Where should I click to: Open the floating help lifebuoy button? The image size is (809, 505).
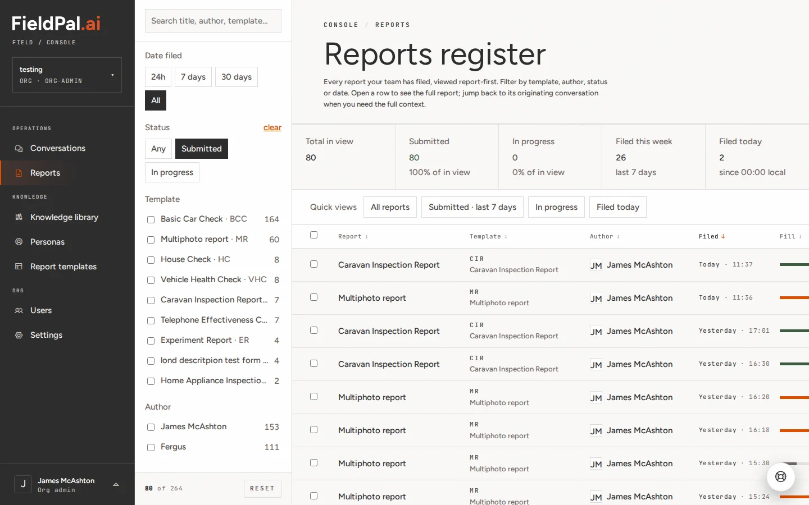781,477
